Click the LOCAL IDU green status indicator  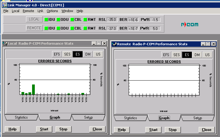pyautogui.click(x=46, y=20)
